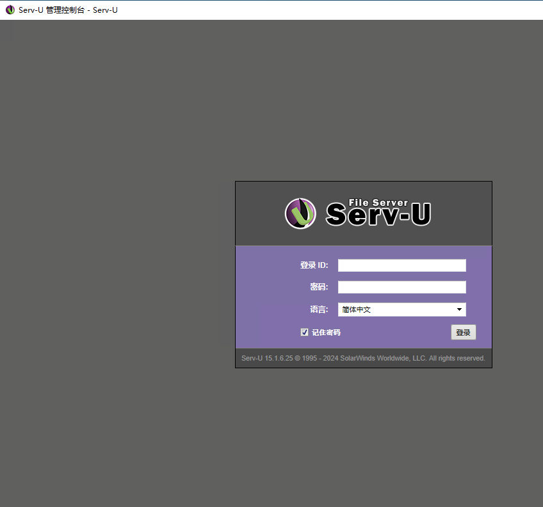
Task: Open the 语言 dropdown showing 简体中文
Action: point(401,309)
